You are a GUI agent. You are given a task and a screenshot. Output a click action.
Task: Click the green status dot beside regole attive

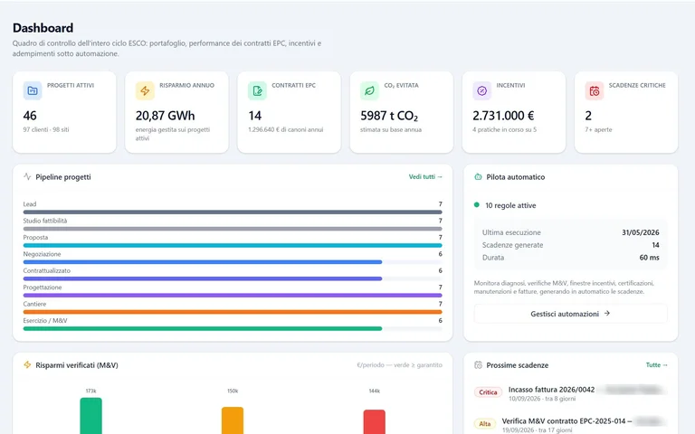click(x=477, y=205)
